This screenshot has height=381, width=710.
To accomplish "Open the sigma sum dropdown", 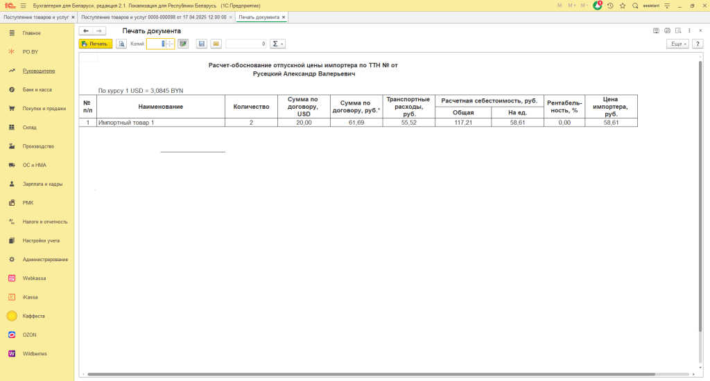I will coord(277,44).
